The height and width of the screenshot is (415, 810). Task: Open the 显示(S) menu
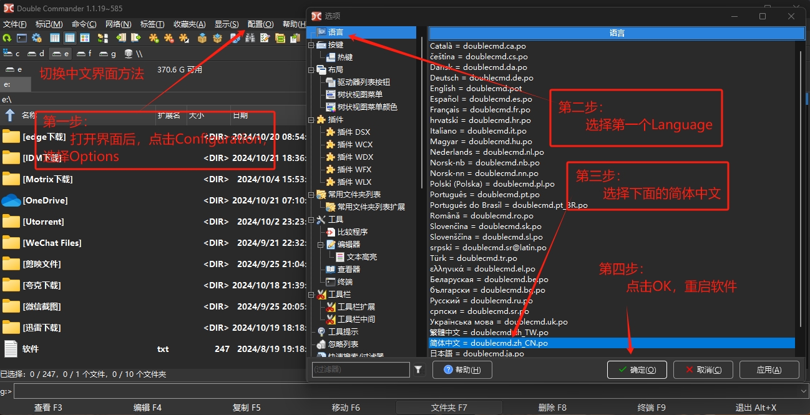pos(227,24)
